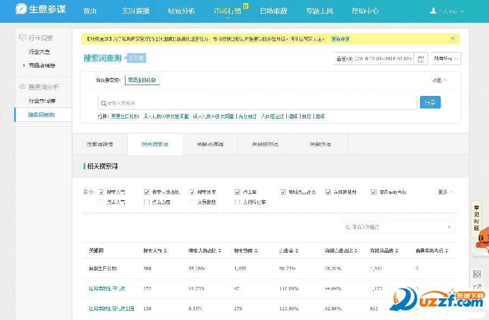Open the 最近1天 date range selector
Image resolution: width=489 pixels, height=320 pixels.
(374, 59)
